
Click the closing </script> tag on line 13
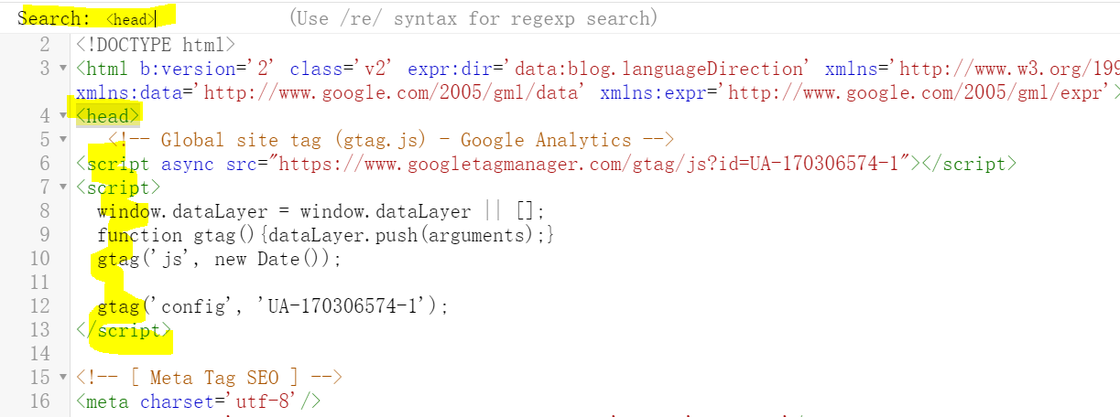pos(124,330)
